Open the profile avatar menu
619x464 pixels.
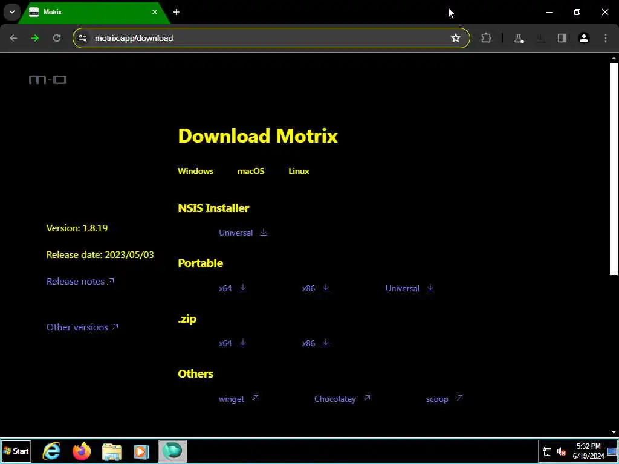(584, 38)
